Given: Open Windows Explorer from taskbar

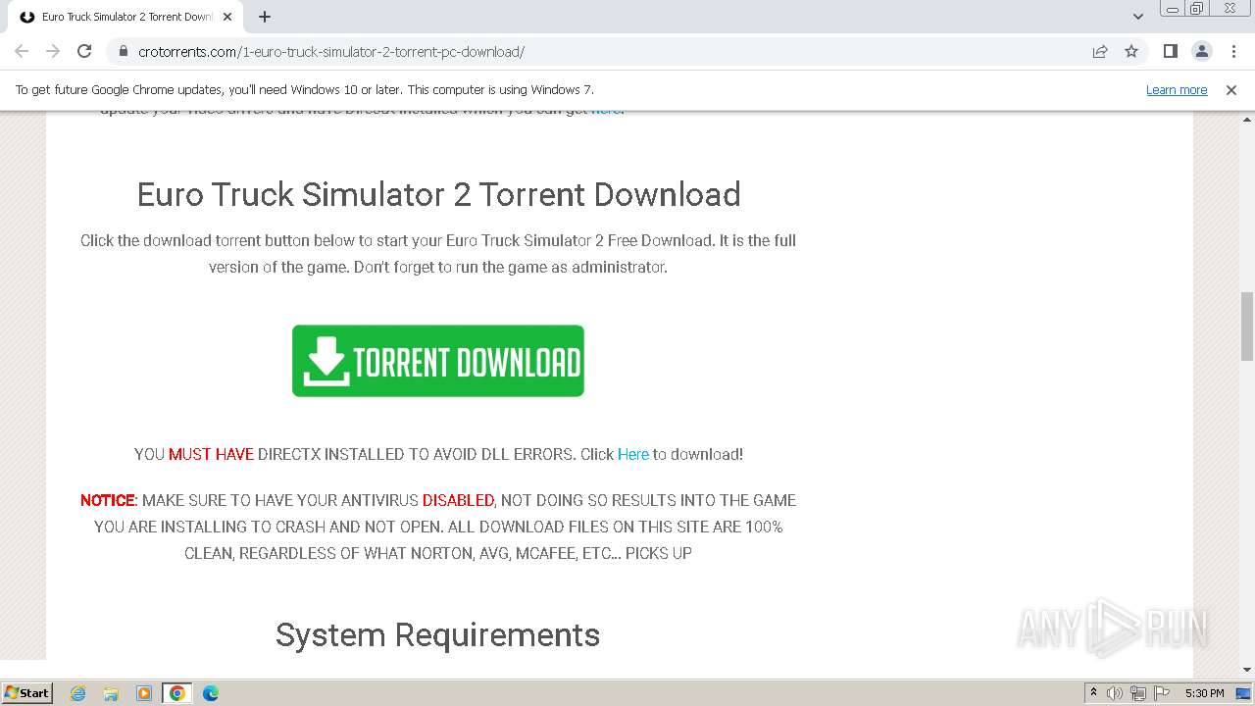Looking at the screenshot, I should pos(111,693).
